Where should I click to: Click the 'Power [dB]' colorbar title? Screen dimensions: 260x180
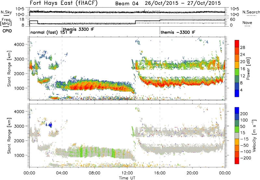248,69
